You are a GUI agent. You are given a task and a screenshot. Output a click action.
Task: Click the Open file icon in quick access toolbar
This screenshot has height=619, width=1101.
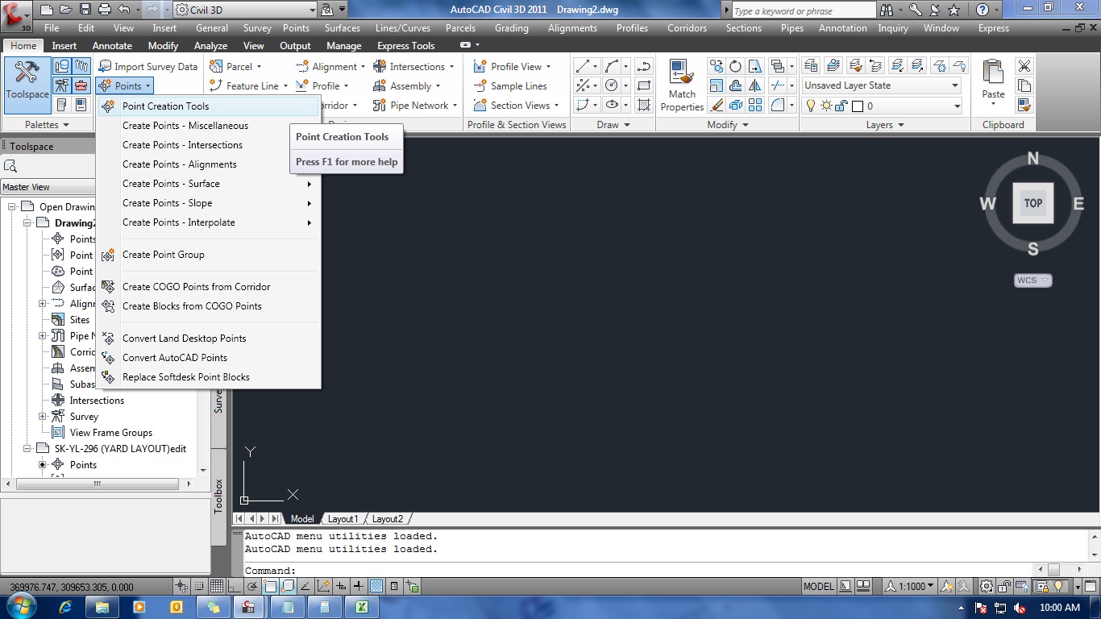(x=66, y=10)
